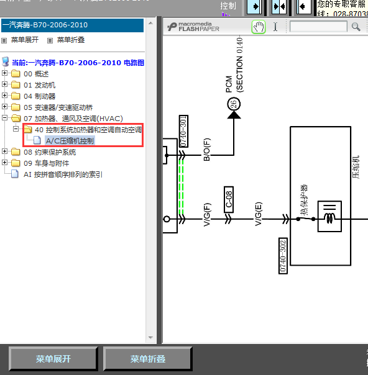Click the bottom 菜单折叠 button
This screenshot has width=368, height=375.
(148, 359)
